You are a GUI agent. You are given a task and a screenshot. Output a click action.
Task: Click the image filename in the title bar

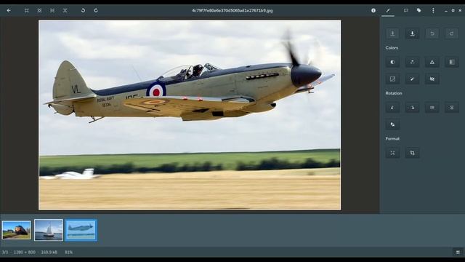232,10
